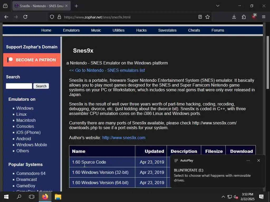This screenshot has height=202, width=270.
Task: Open a new tab with the plus button
Action: [x=76, y=6]
